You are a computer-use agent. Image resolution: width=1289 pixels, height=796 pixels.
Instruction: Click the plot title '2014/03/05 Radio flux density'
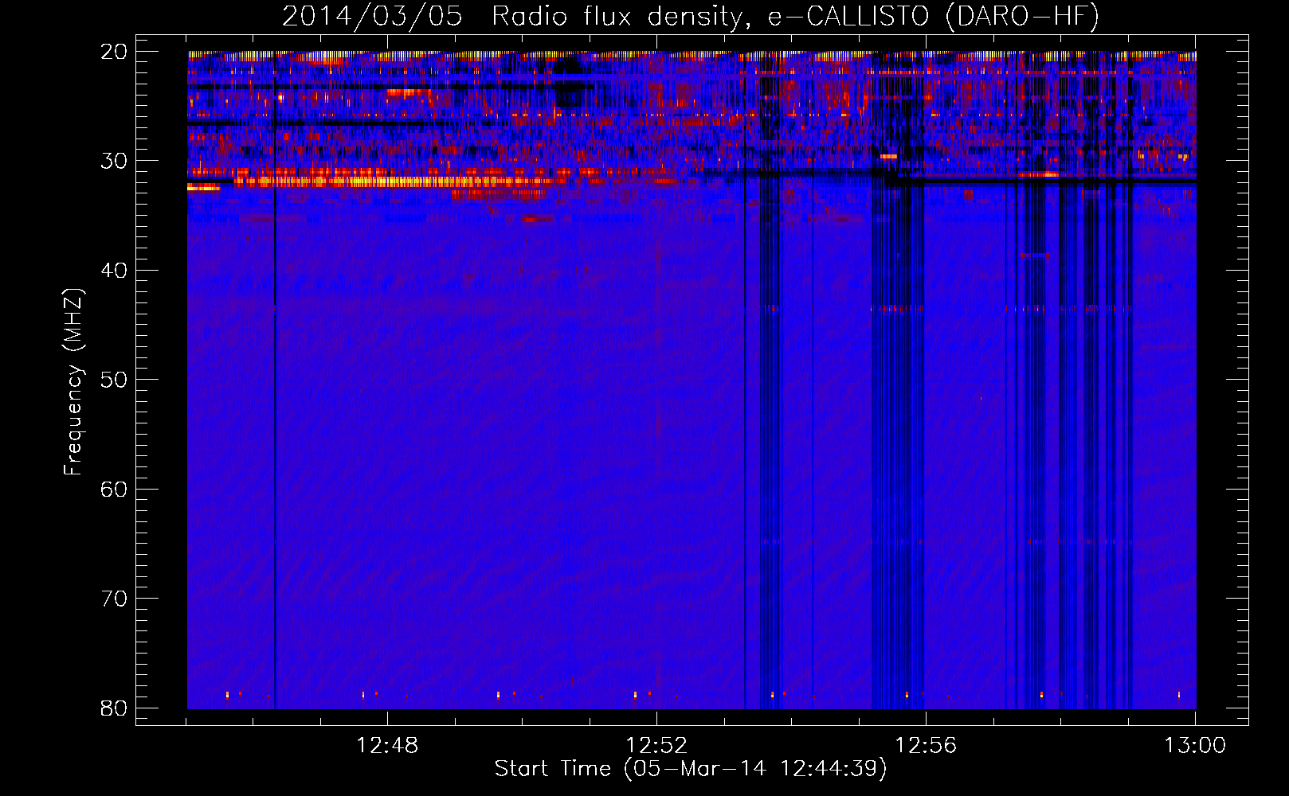tap(690, 17)
